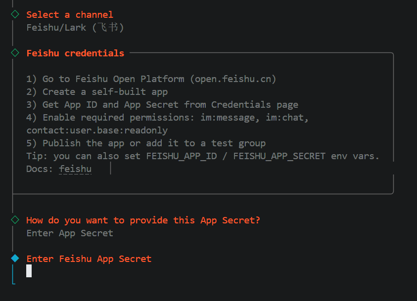Click the Feishu/Lark (飞书) channel answer
Viewport: 417px width, 301px height.
click(x=75, y=28)
